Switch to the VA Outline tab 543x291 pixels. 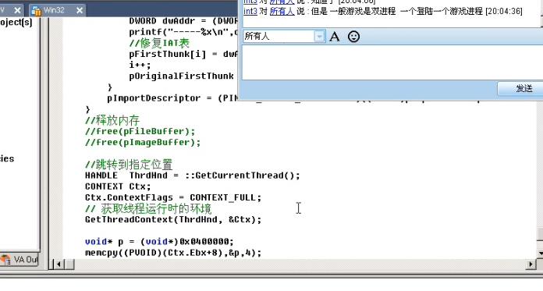[20, 260]
